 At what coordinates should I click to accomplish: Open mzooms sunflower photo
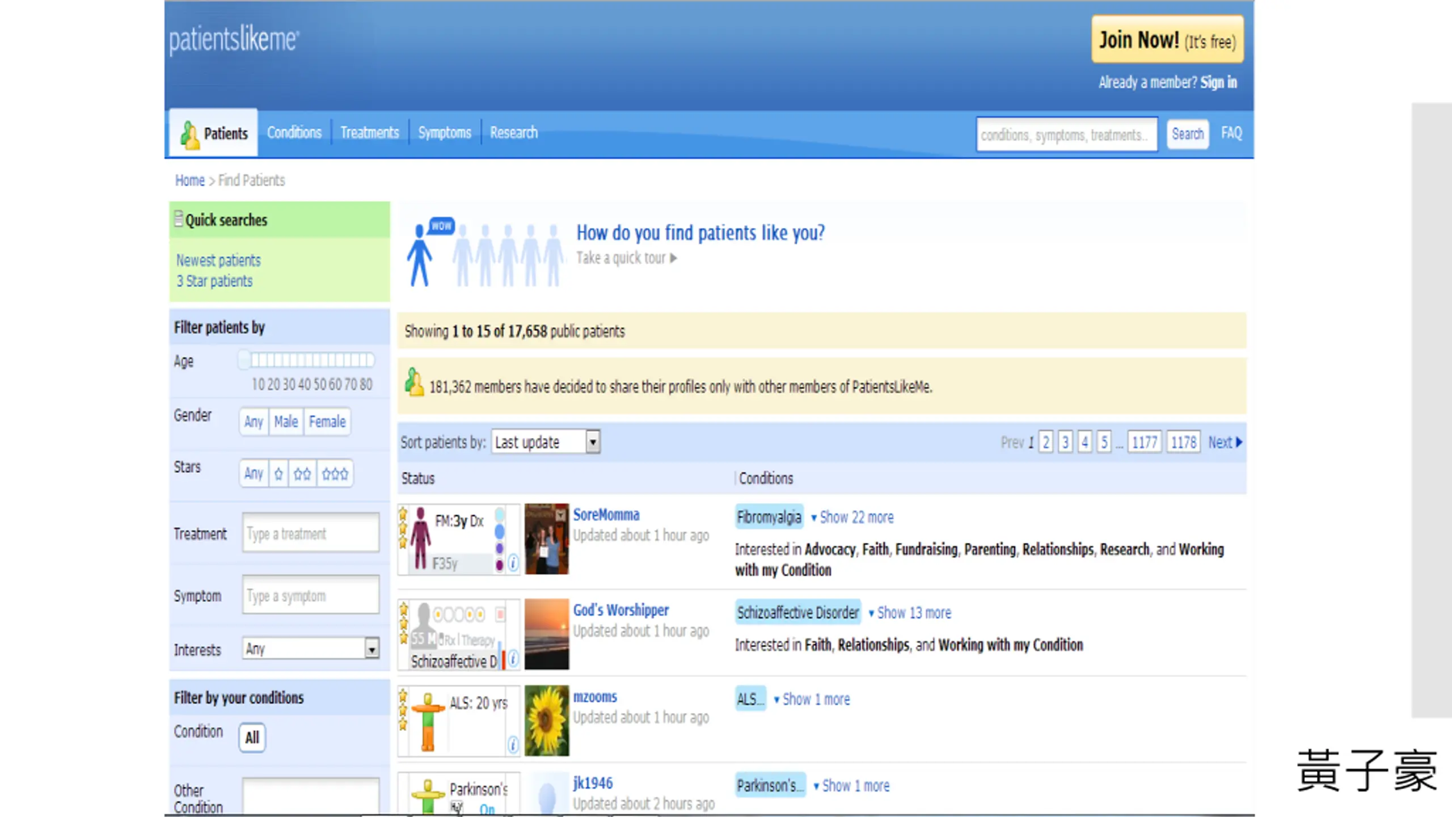(546, 720)
